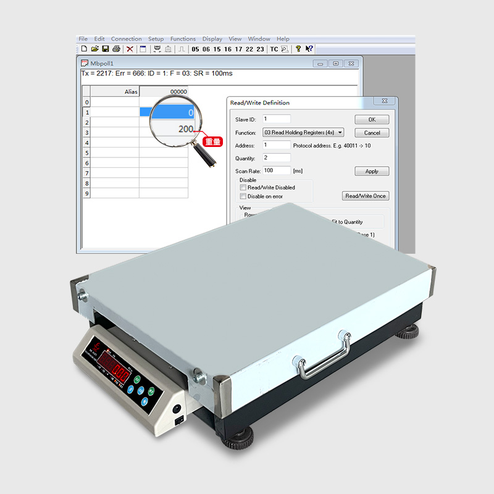Click the yellow question mark Help icon
The image size is (494, 494).
tap(298, 49)
